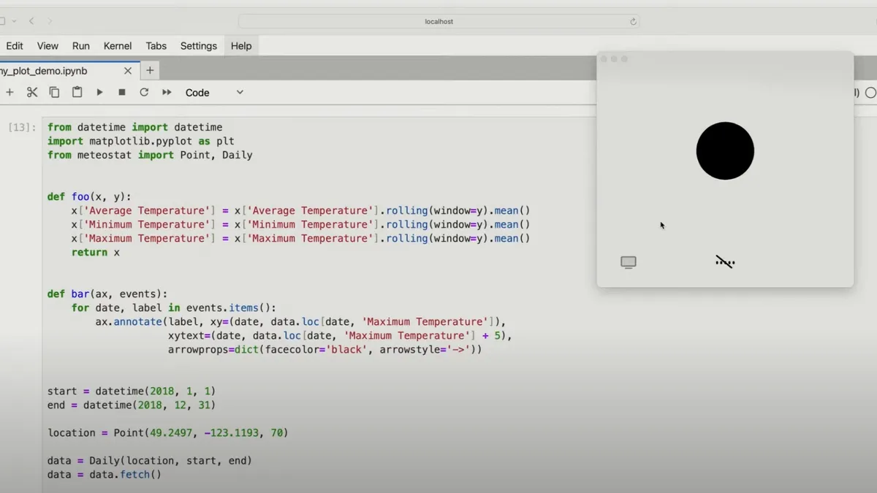Viewport: 877px width, 493px height.
Task: Open the Code cell type dropdown
Action: pyautogui.click(x=214, y=93)
